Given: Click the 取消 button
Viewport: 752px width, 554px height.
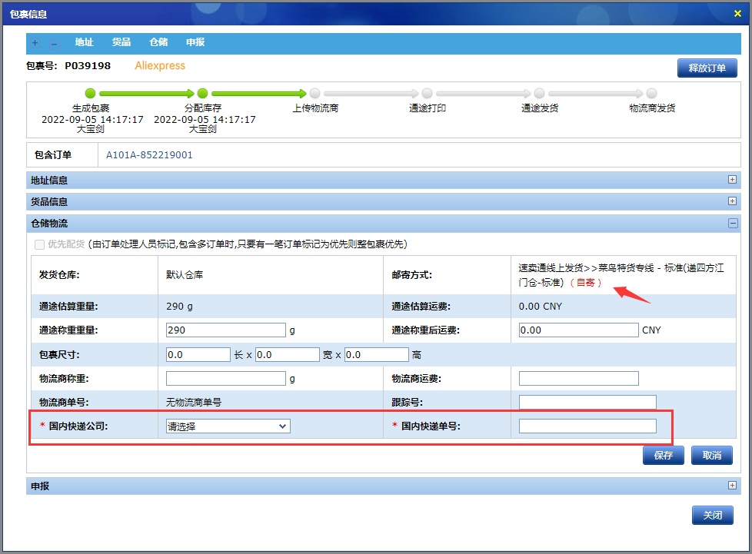Looking at the screenshot, I should coord(711,455).
